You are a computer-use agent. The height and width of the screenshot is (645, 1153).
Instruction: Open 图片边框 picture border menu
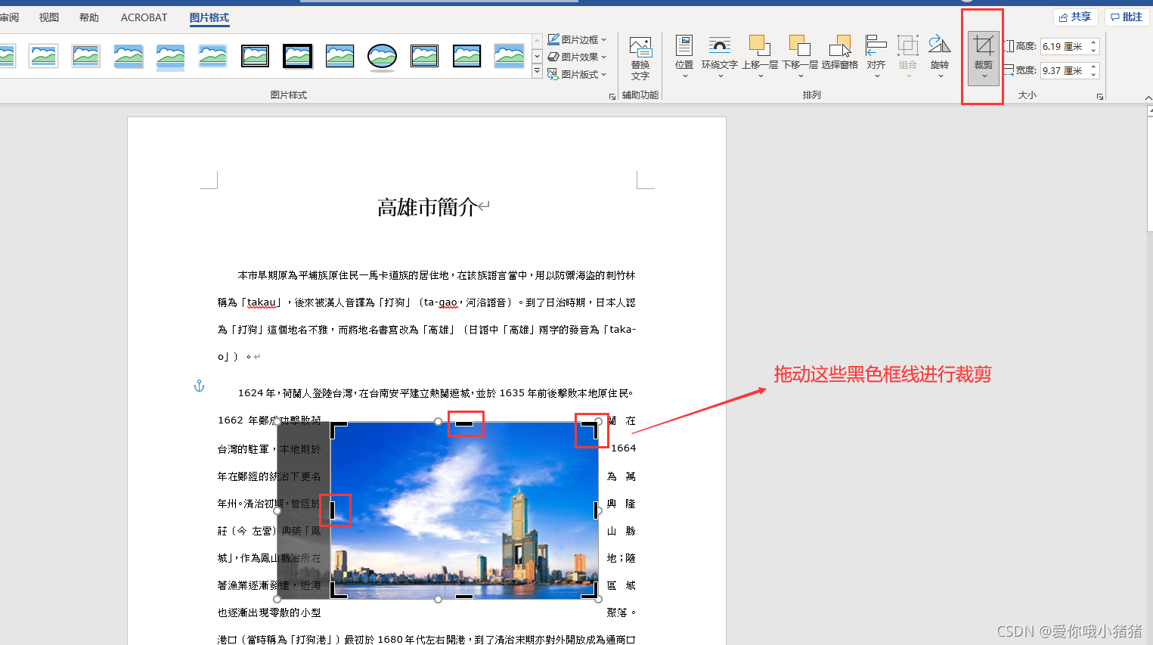(x=577, y=39)
